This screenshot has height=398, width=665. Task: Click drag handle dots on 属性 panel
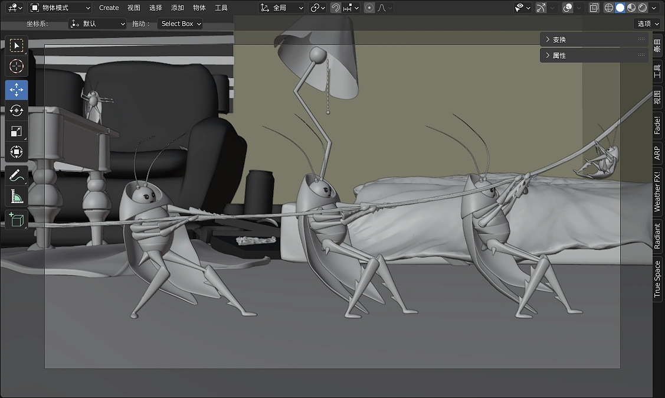pyautogui.click(x=641, y=55)
